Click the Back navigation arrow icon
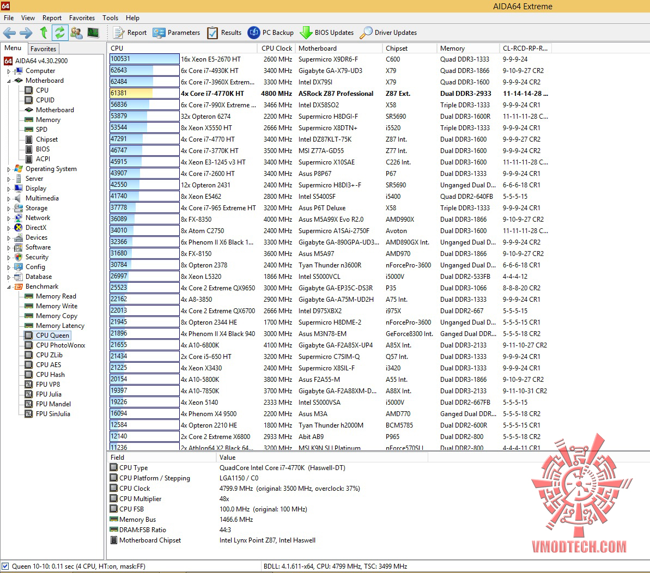 [x=9, y=32]
